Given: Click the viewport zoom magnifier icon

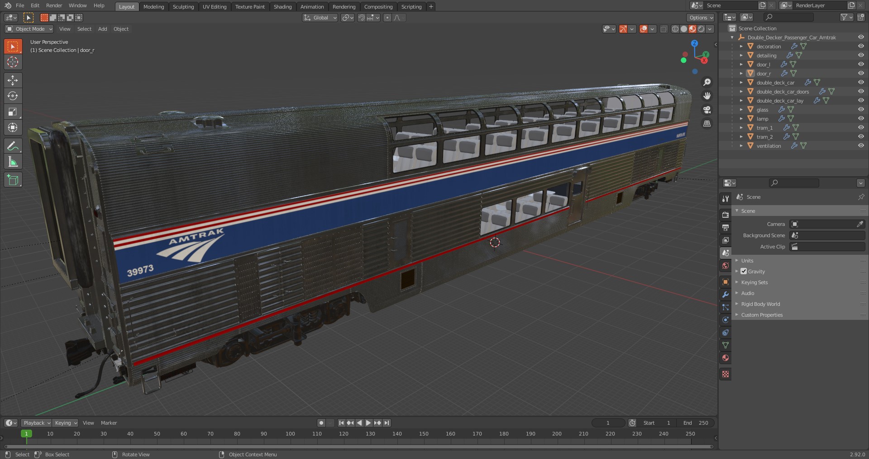Looking at the screenshot, I should [x=707, y=82].
